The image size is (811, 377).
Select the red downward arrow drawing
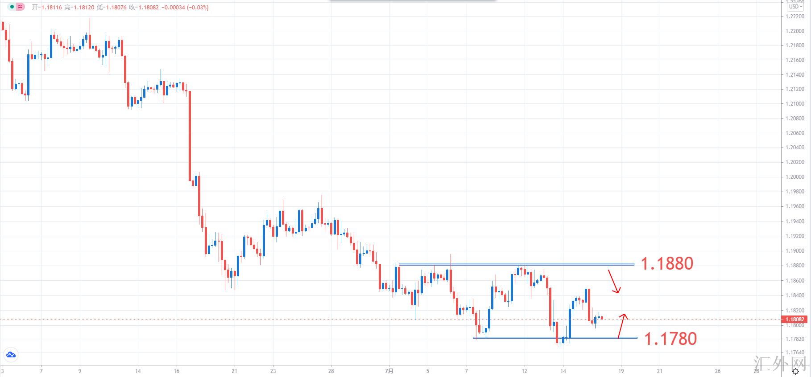pyautogui.click(x=614, y=281)
